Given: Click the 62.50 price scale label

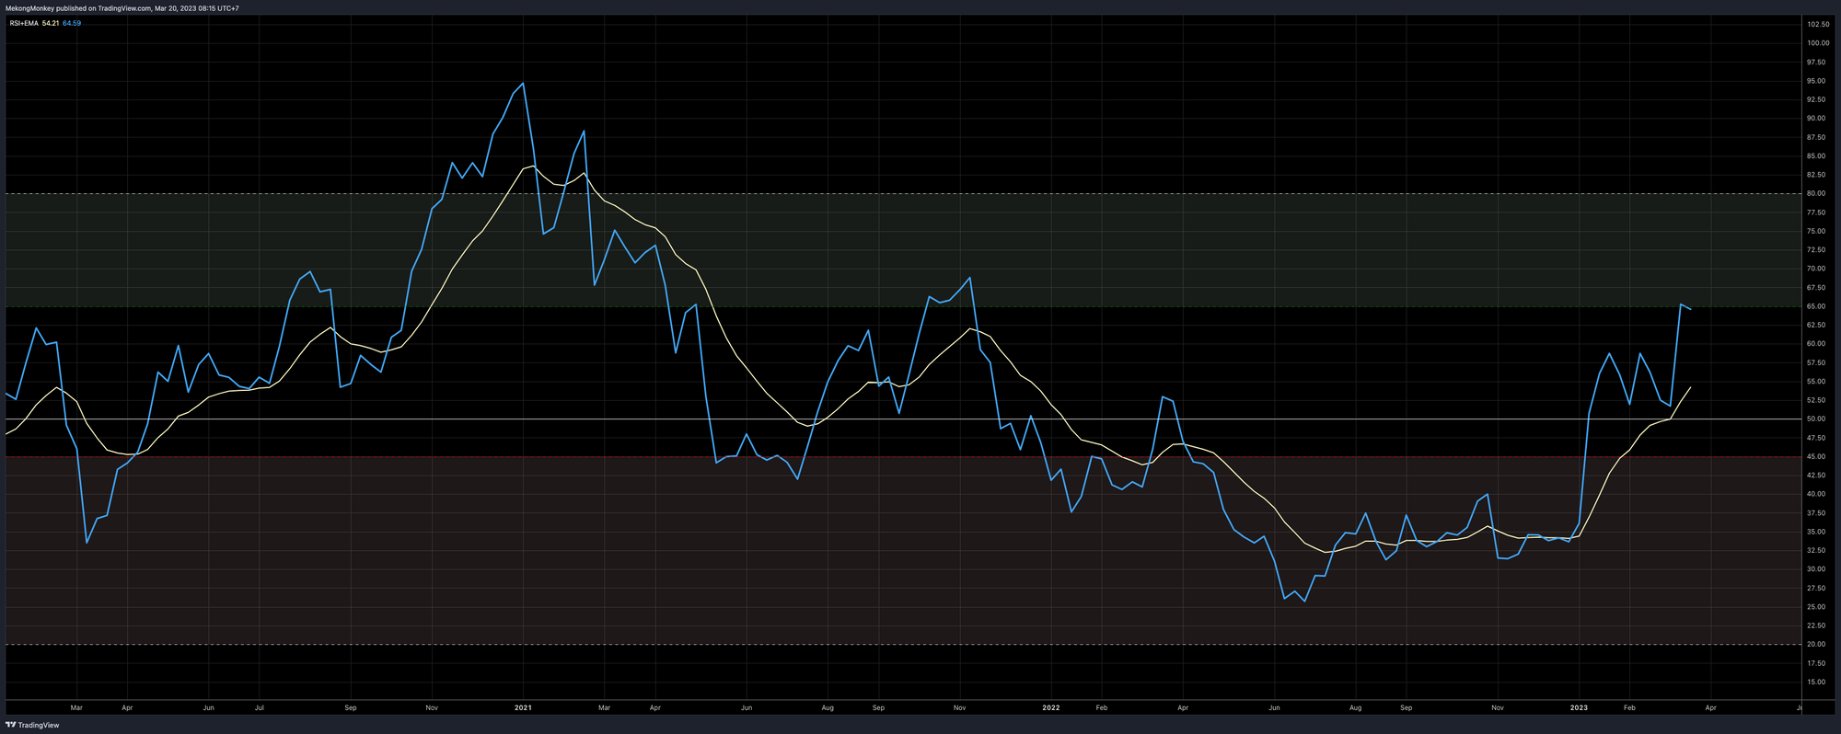Looking at the screenshot, I should (x=1816, y=325).
